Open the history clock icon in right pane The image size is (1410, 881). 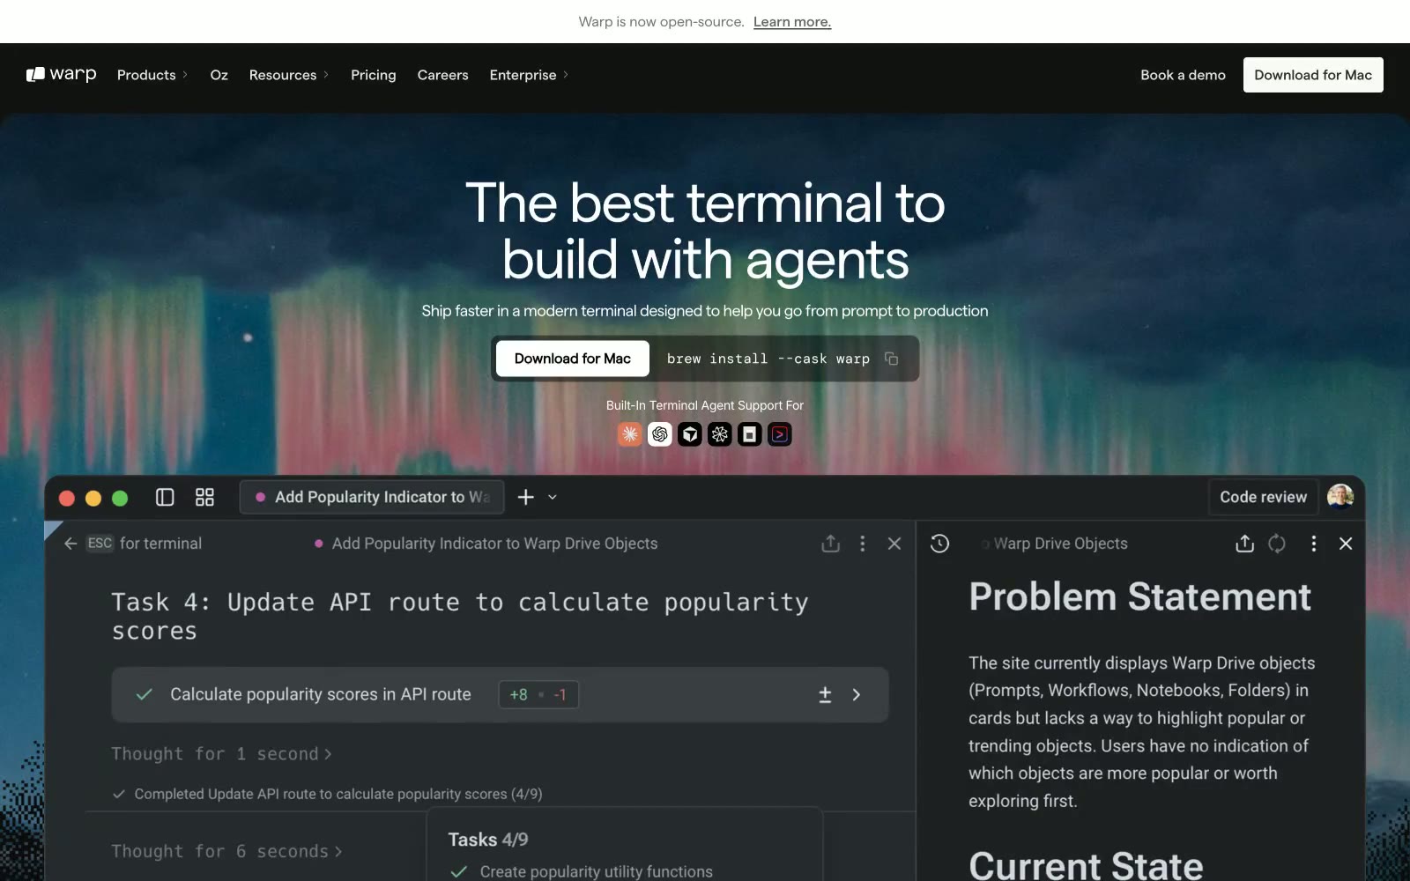click(x=940, y=544)
